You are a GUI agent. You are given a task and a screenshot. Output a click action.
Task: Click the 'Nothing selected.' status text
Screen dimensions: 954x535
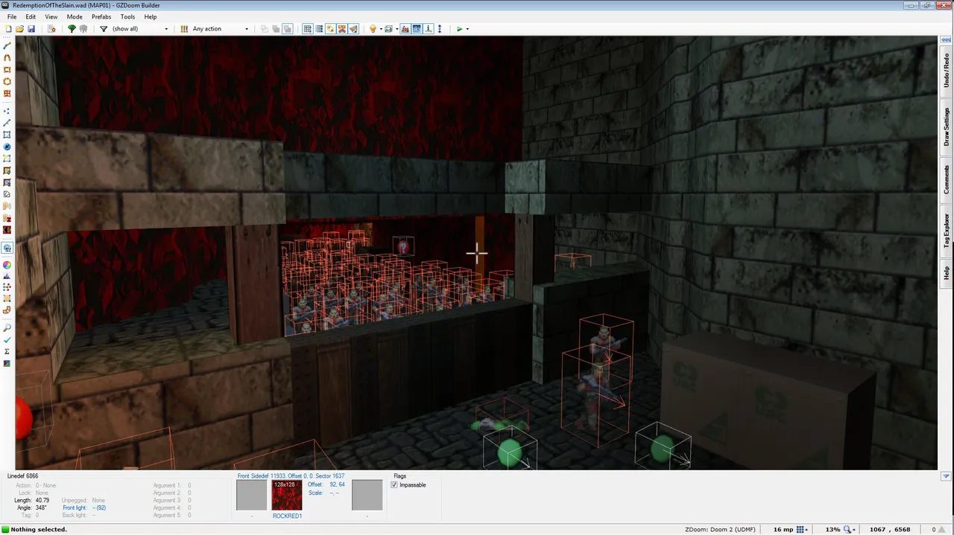tap(39, 529)
